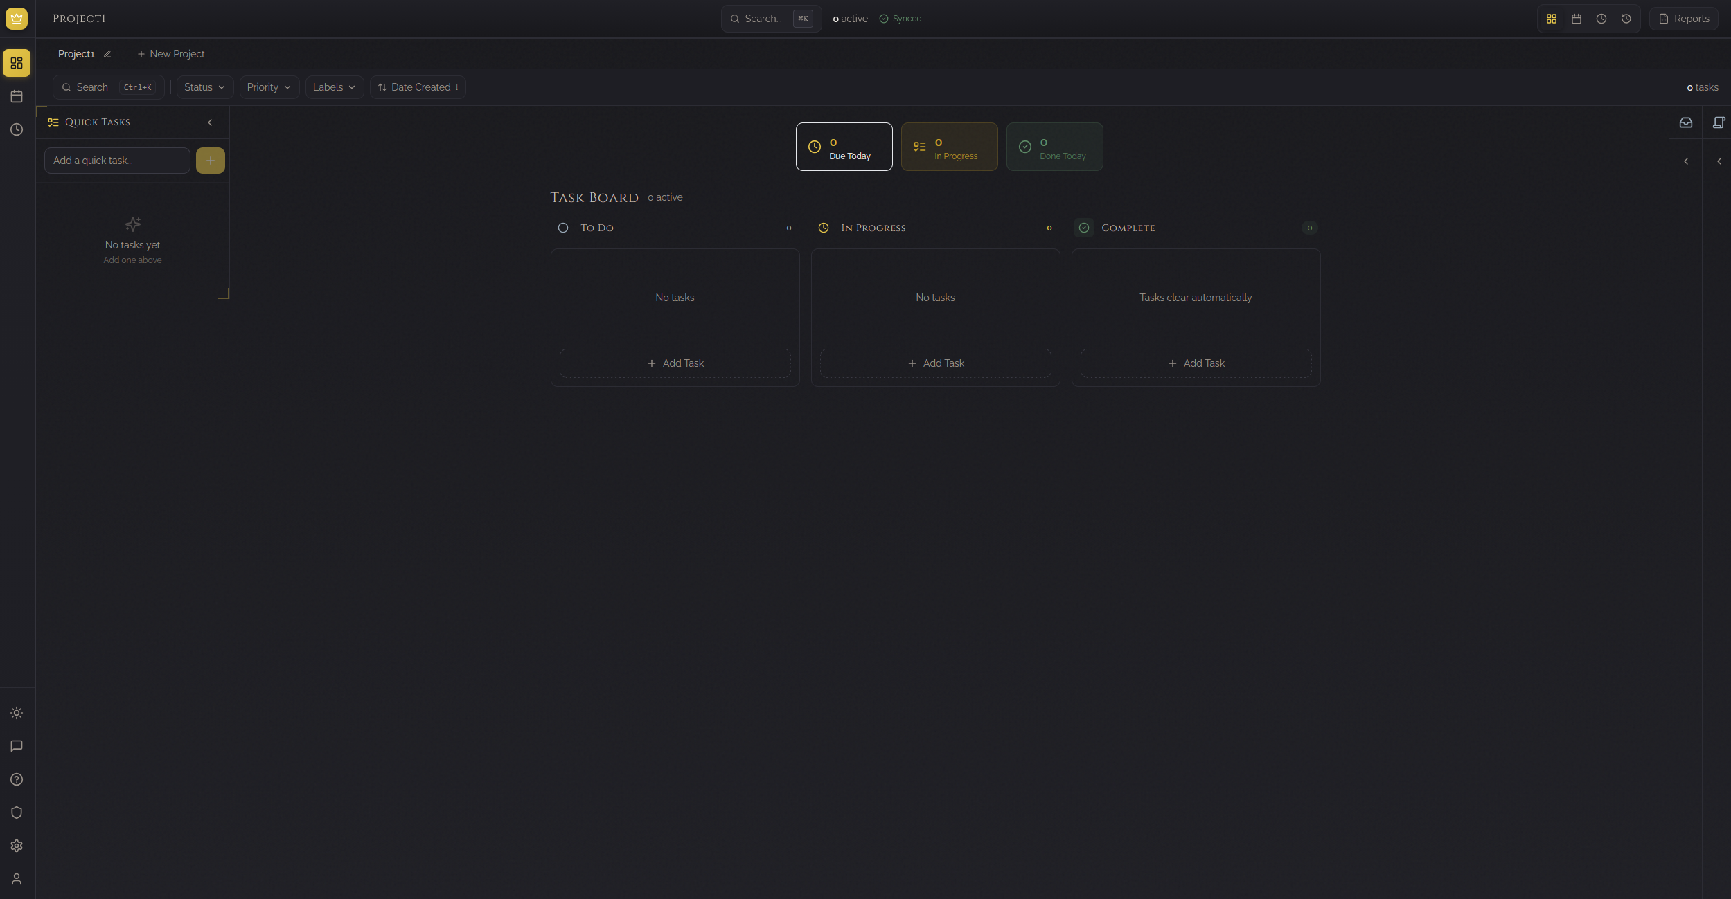Screen dimensions: 1731x899
Task: Open the Labels filter dropdown
Action: [334, 87]
